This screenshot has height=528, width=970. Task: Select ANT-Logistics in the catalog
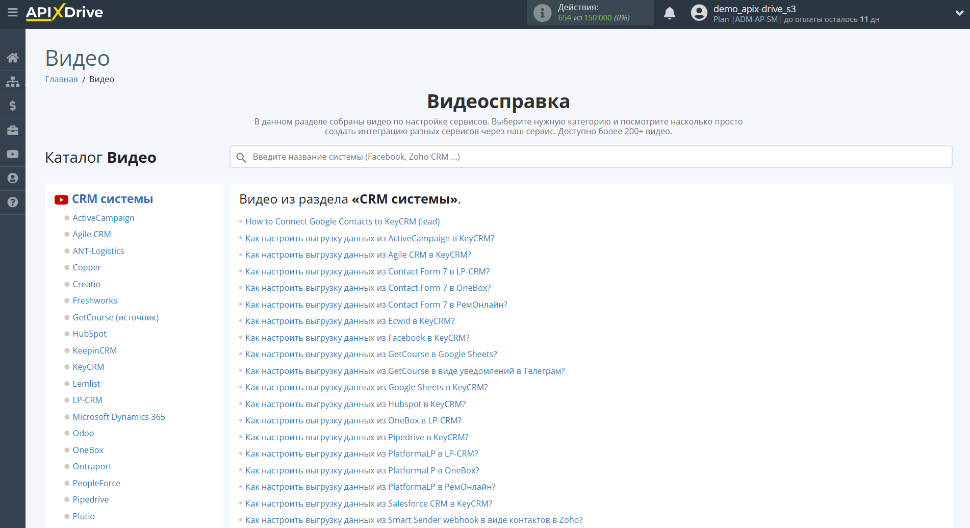(98, 251)
